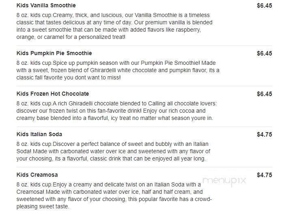
Task: Click the menupix watermark logo
Action: (x=224, y=181)
